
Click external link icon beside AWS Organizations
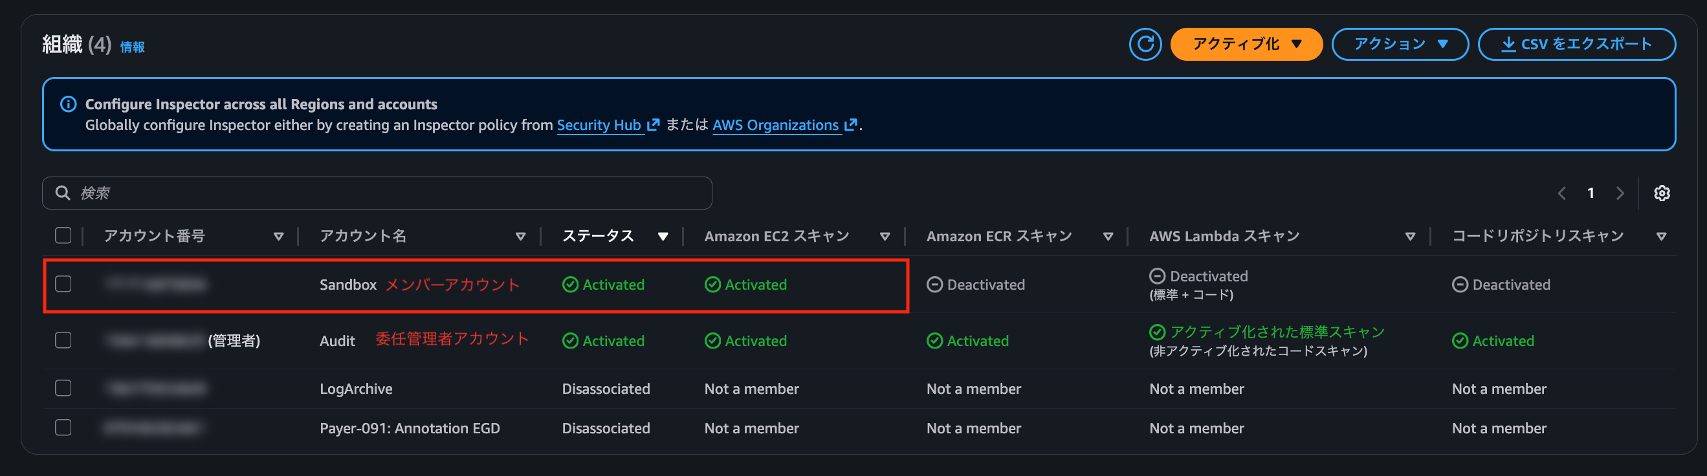point(851,124)
